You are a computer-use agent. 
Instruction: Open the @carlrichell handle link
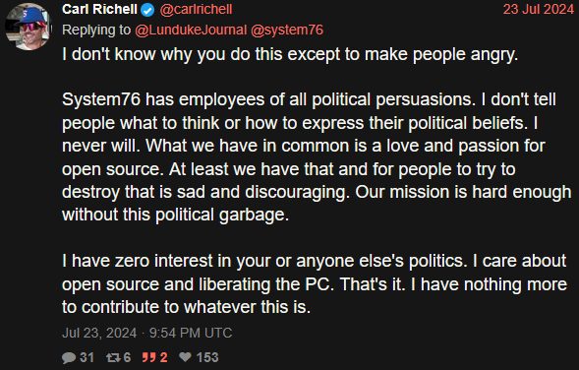196,10
